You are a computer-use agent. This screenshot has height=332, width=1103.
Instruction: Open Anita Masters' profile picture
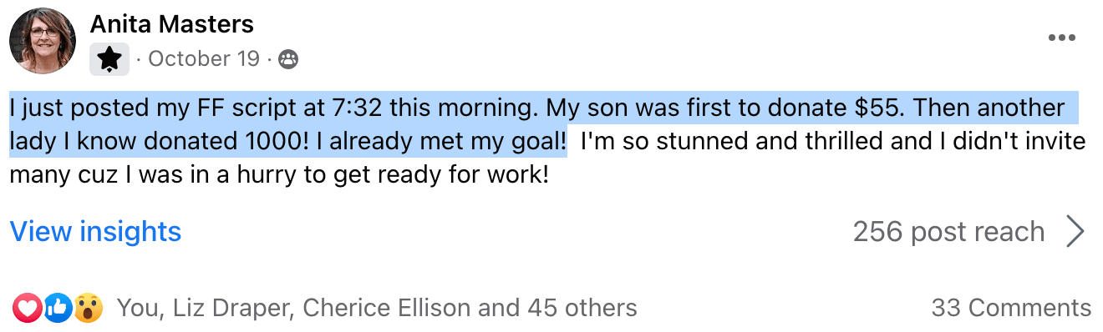43,41
